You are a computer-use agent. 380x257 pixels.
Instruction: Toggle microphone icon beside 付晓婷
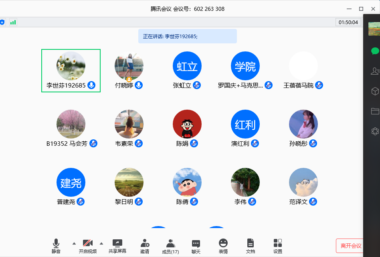point(139,85)
